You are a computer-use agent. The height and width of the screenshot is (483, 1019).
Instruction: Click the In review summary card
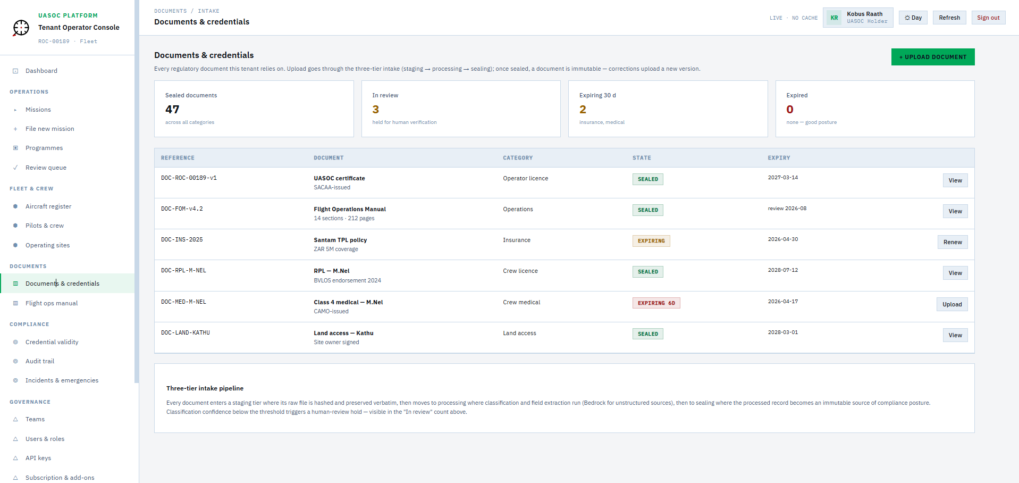point(460,109)
